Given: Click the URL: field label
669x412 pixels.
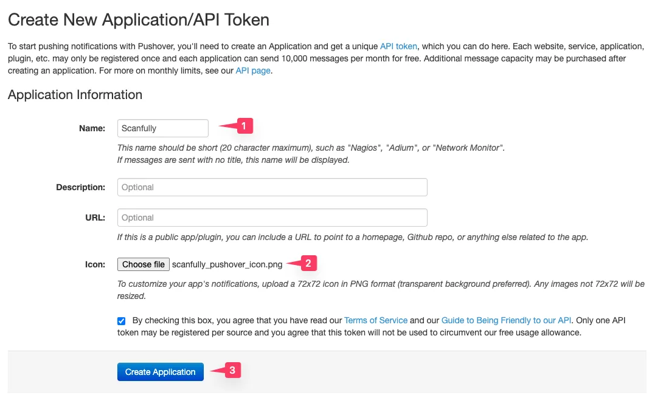Looking at the screenshot, I should click(95, 218).
